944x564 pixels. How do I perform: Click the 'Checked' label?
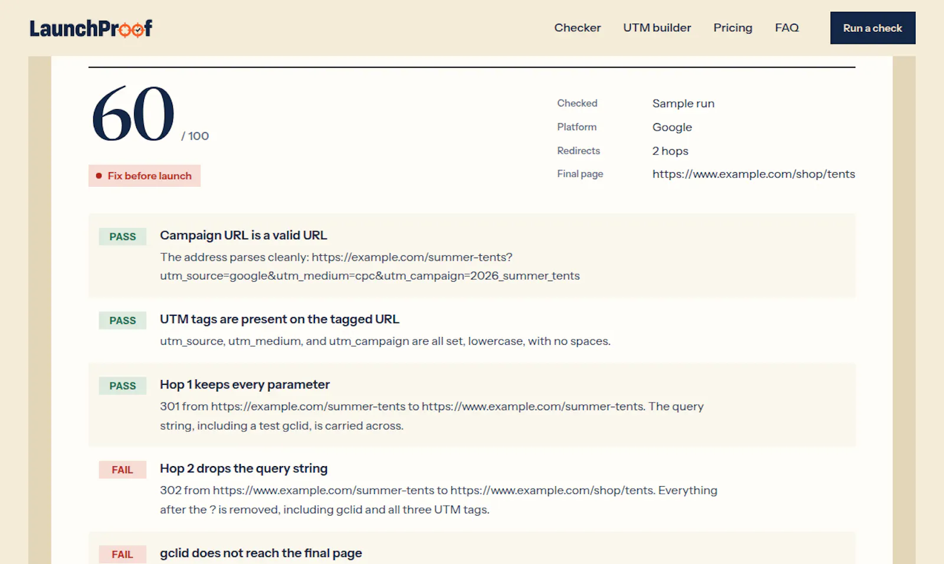point(577,103)
